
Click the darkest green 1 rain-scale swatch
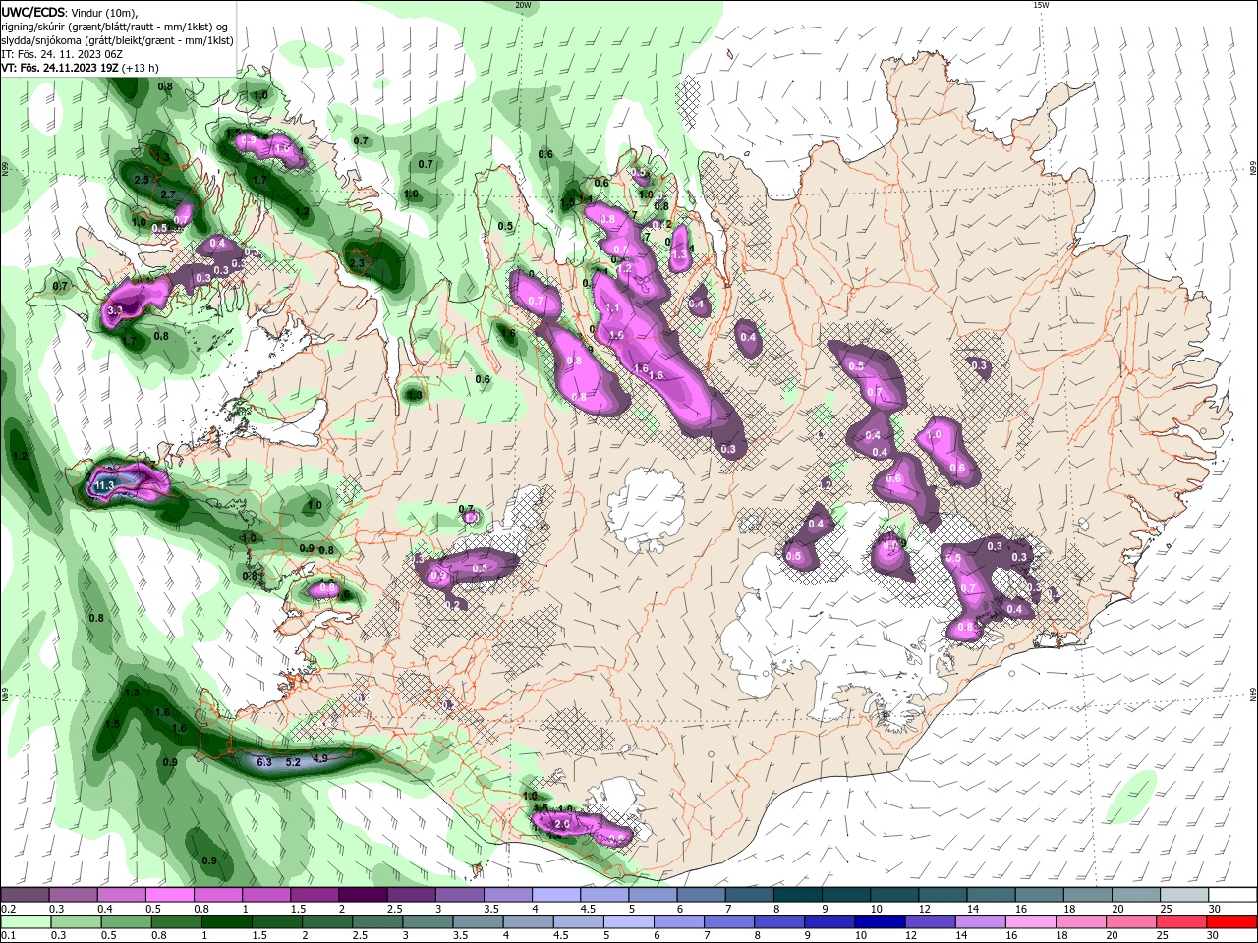[226, 922]
